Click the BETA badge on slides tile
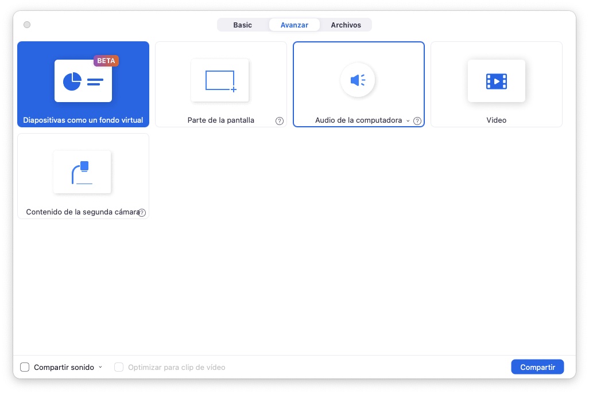The image size is (589, 394). [106, 61]
